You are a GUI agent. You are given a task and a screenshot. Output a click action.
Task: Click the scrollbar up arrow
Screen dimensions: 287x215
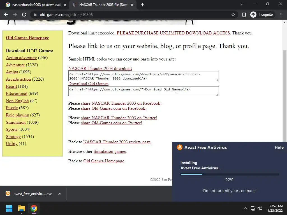tap(284, 22)
